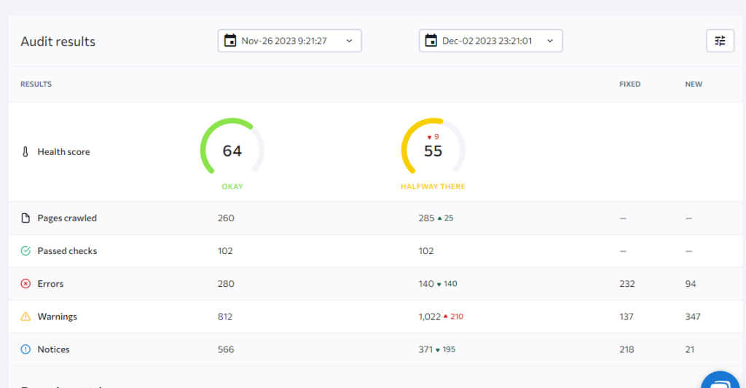The width and height of the screenshot is (746, 388).
Task: Click the Warnings row label
Action: 57,316
